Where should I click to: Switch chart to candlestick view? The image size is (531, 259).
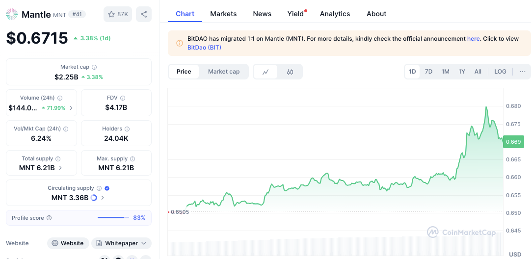coord(290,72)
